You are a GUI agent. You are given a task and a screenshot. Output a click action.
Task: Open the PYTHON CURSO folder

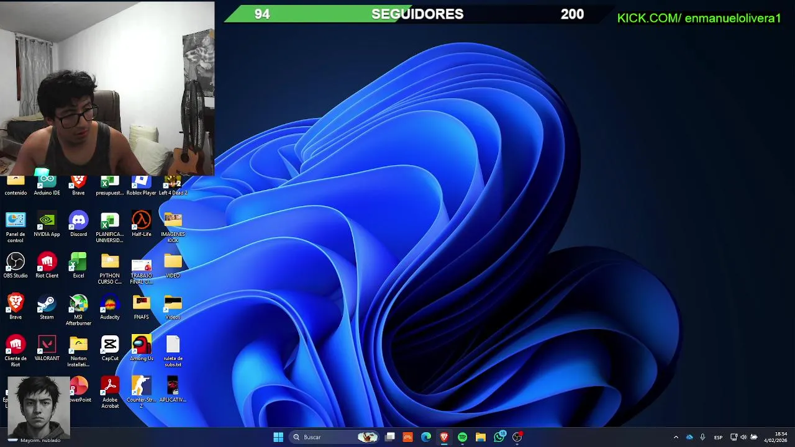tap(110, 269)
